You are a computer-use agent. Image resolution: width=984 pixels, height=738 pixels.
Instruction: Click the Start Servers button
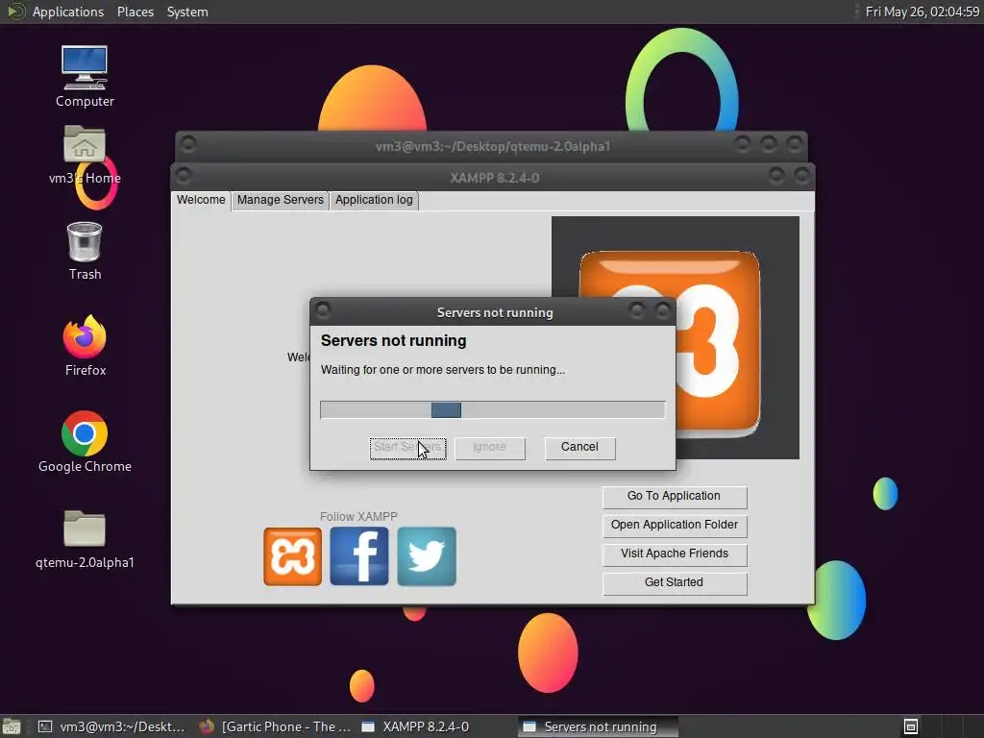coord(407,448)
